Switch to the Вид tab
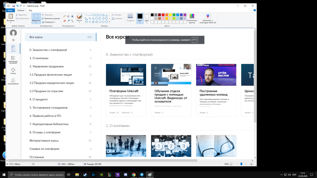 pos(30,10)
